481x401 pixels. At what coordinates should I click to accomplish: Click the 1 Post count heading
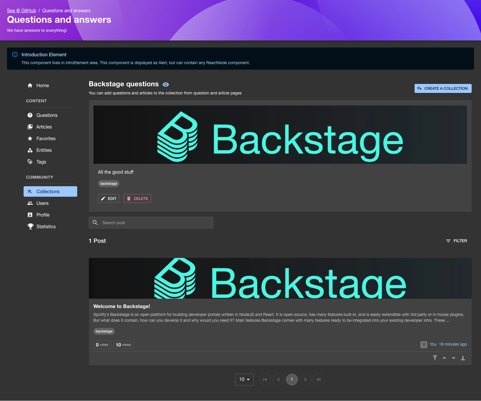[x=97, y=241]
